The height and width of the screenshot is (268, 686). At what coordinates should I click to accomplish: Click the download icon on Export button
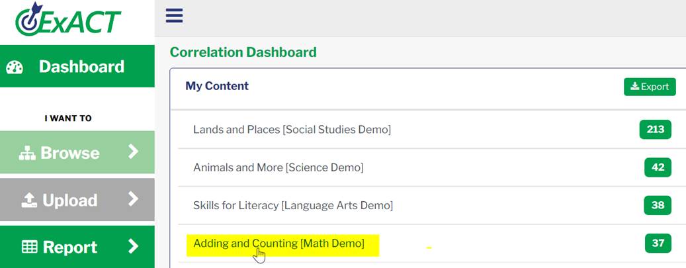634,86
